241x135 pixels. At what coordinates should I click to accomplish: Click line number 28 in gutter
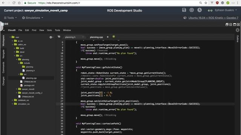click(62, 104)
